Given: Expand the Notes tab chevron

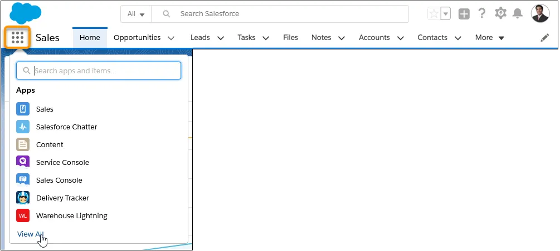Looking at the screenshot, I should [x=342, y=38].
